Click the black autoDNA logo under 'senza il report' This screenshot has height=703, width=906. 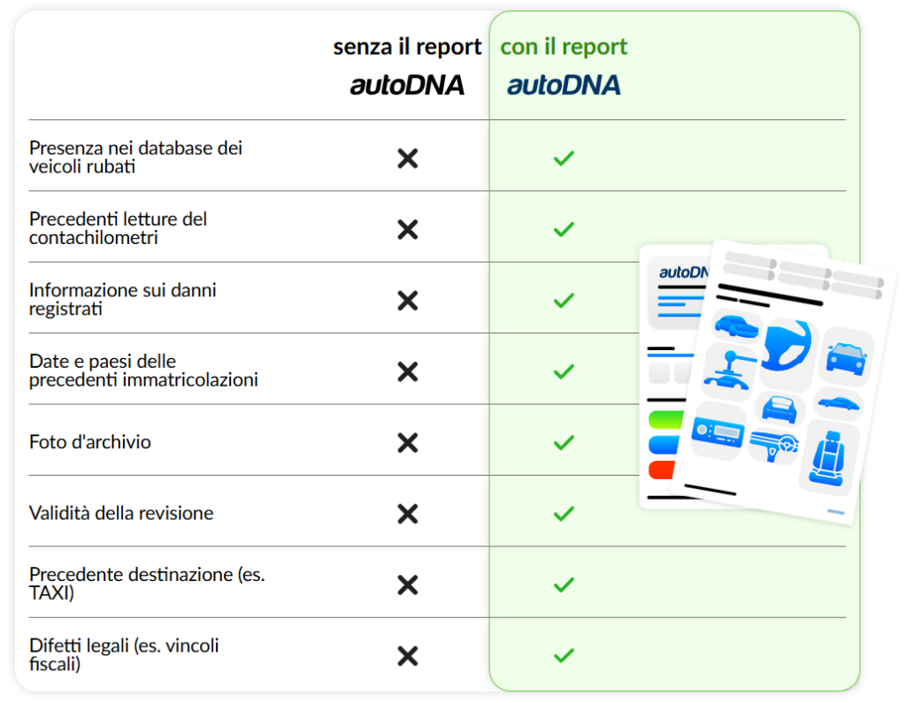(x=407, y=86)
